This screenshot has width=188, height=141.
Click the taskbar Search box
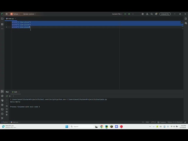click(82, 127)
